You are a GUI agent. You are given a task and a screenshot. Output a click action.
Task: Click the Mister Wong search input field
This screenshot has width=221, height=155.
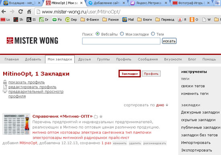[121, 41]
